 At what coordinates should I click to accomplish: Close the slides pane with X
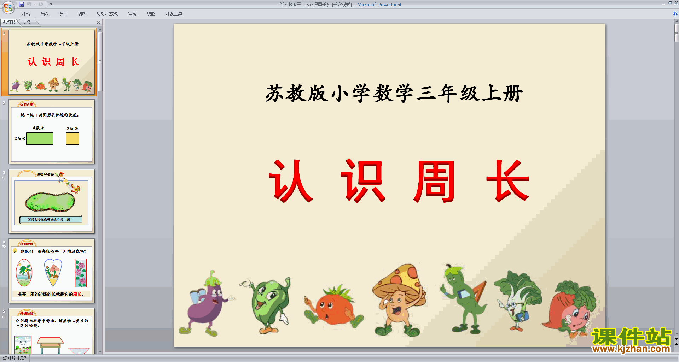[x=99, y=23]
